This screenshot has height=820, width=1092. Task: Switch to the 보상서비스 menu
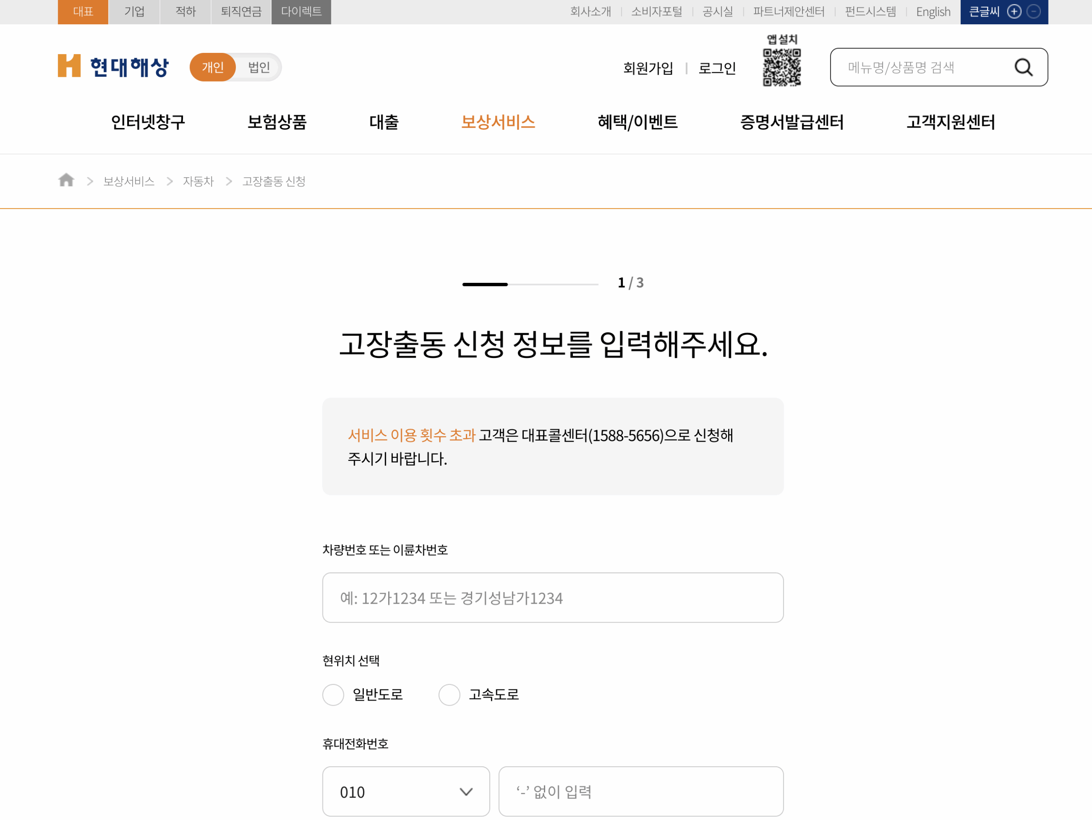498,122
